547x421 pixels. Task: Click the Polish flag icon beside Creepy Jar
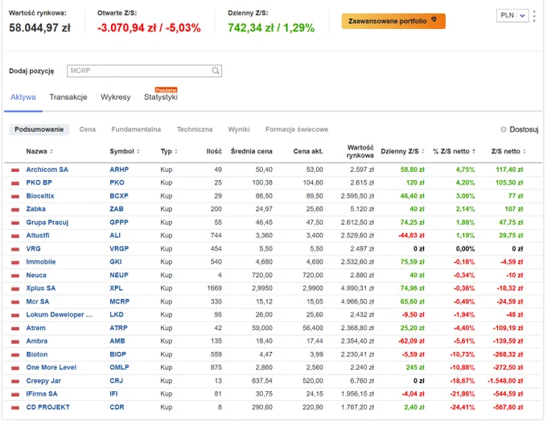point(15,382)
